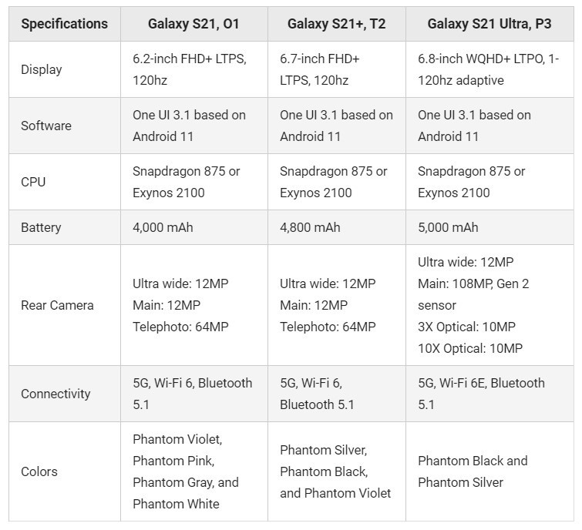
Task: Click the Specifications column header
Action: [x=64, y=24]
